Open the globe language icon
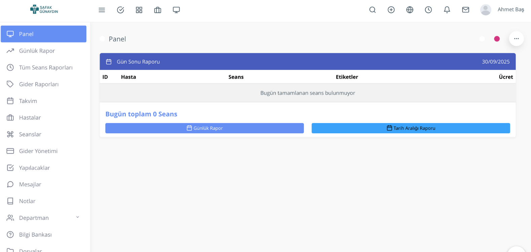531x252 pixels. (410, 10)
